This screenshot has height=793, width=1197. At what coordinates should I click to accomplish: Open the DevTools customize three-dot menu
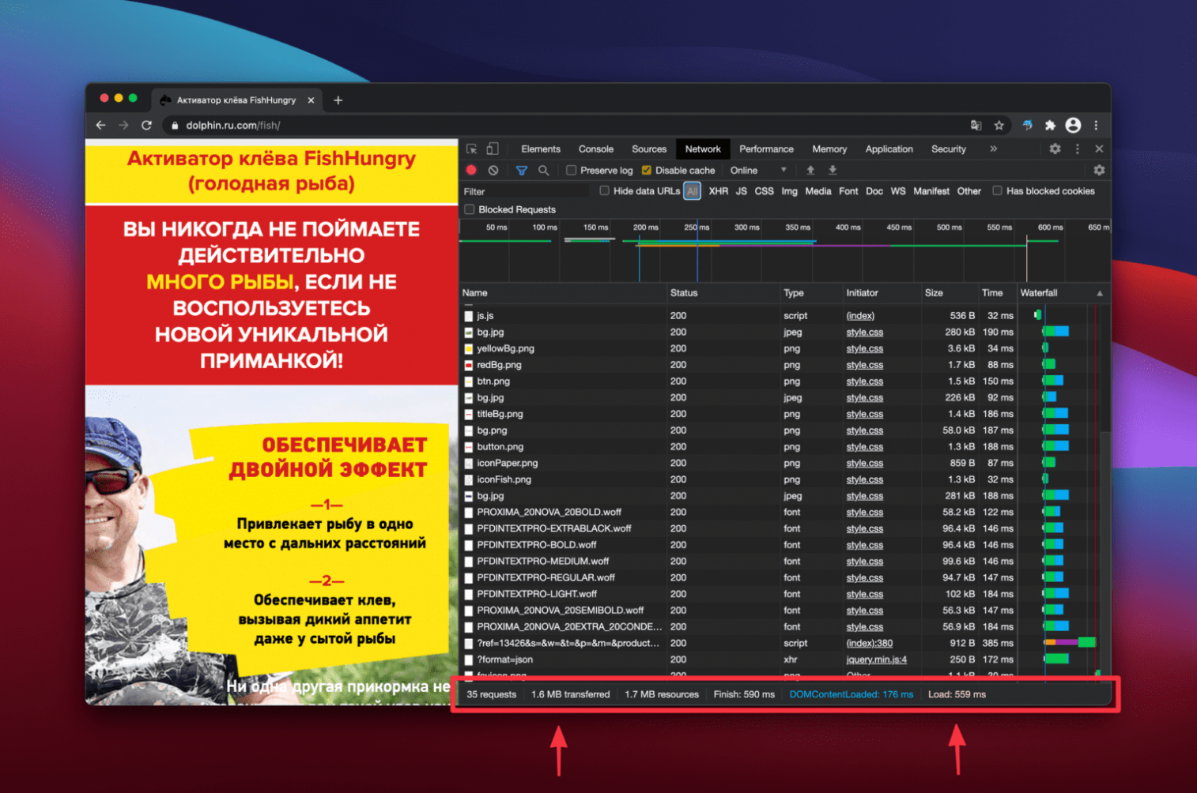(x=1078, y=148)
